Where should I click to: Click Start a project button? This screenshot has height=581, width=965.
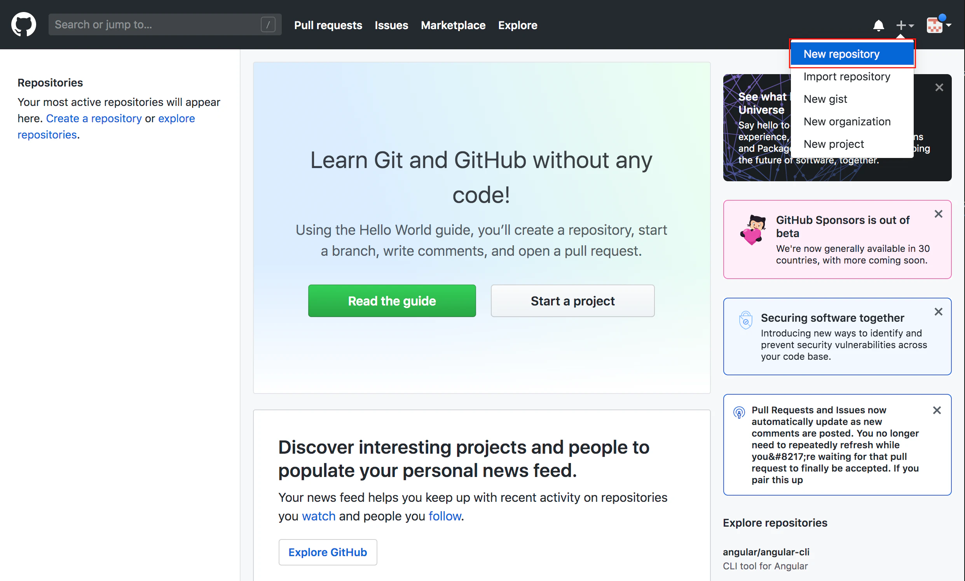tap(572, 301)
